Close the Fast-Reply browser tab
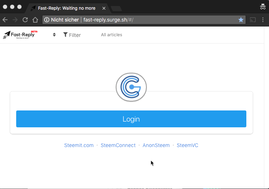This screenshot has width=269, height=189. tap(104, 8)
